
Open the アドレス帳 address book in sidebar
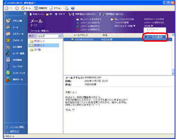14,21
